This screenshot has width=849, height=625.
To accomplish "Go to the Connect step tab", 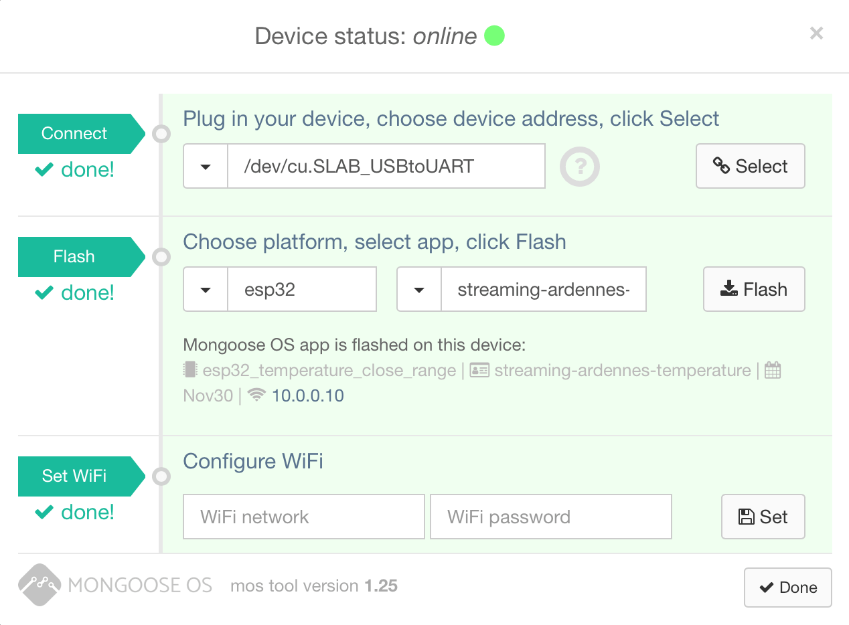I will pyautogui.click(x=74, y=133).
